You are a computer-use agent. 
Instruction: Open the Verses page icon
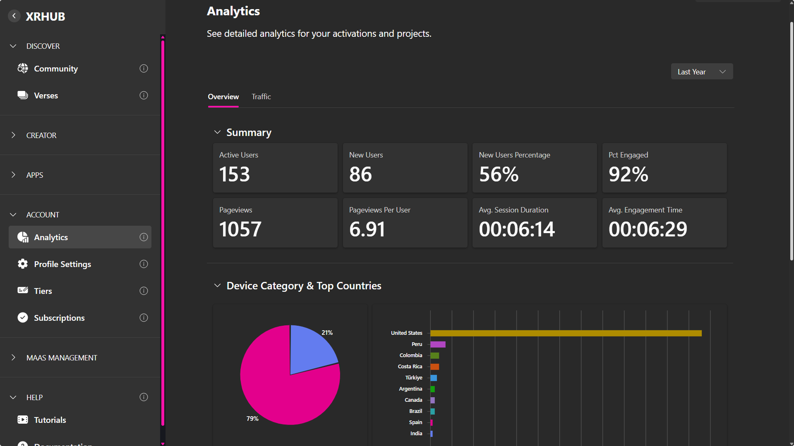[x=23, y=95]
